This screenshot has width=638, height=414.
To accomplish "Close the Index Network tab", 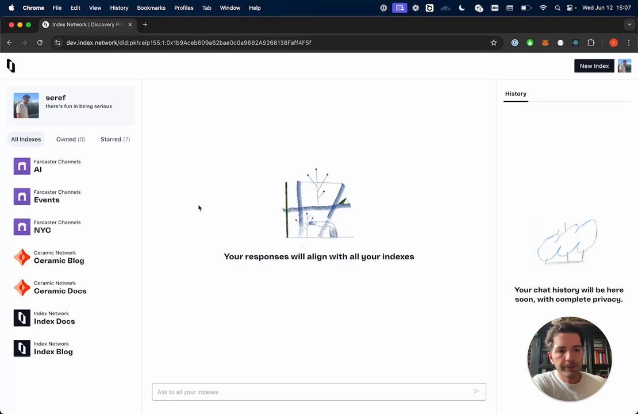I will click(130, 24).
